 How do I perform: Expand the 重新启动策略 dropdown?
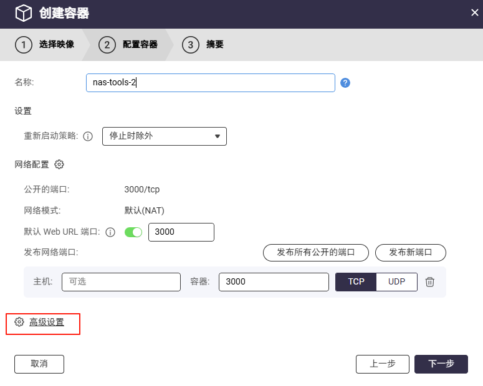[165, 136]
